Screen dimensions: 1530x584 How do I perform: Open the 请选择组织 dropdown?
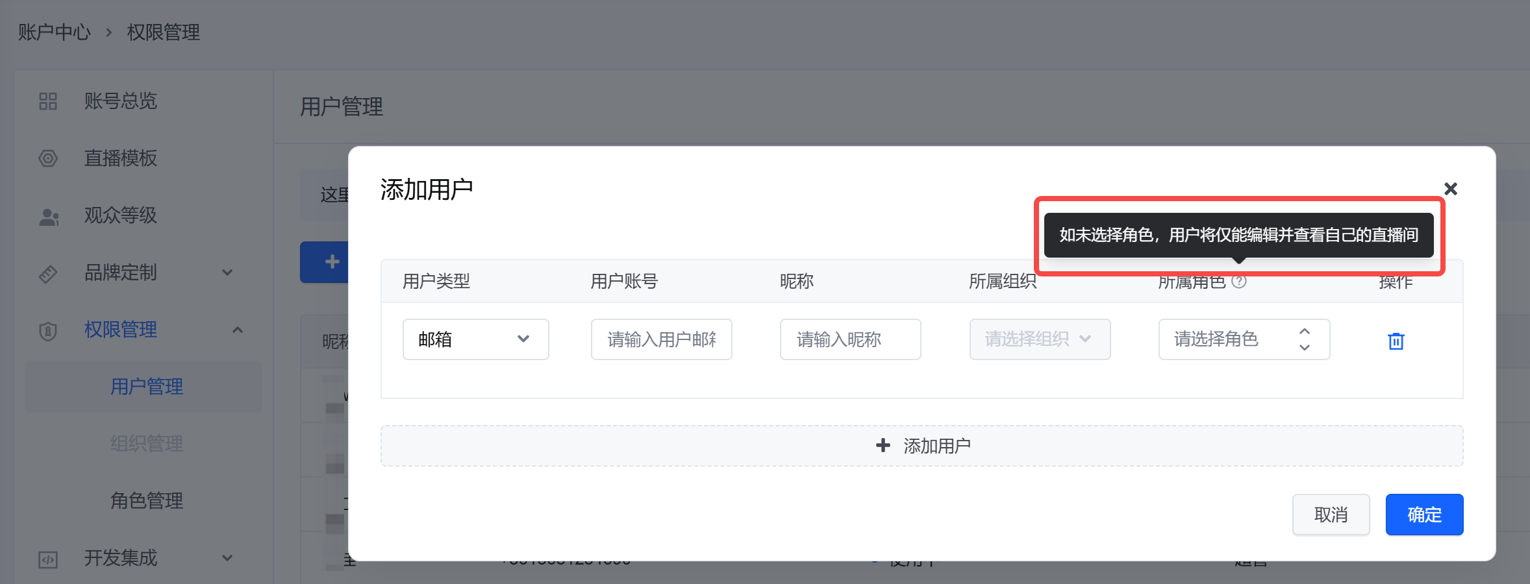1040,339
